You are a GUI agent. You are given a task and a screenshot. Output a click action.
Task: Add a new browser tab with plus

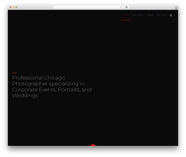click(x=176, y=8)
